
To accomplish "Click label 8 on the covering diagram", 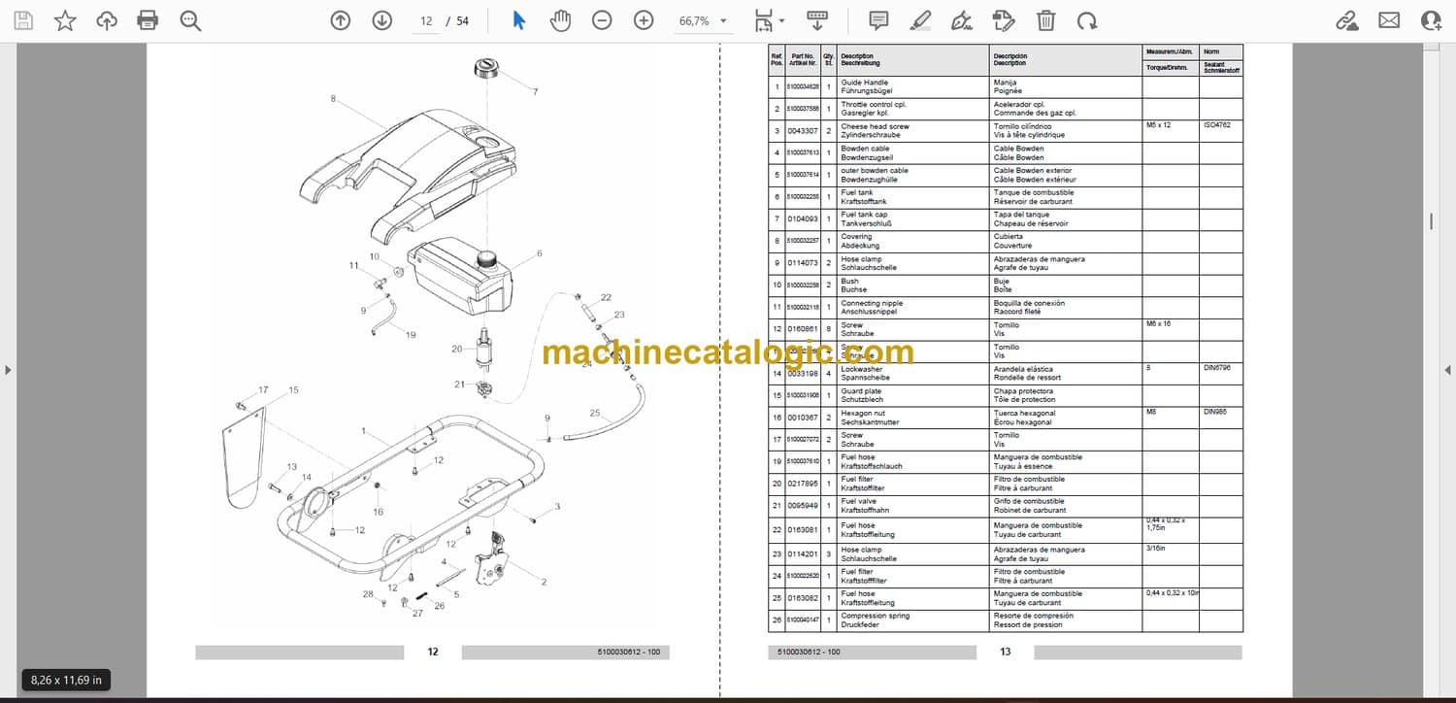I will click(333, 98).
